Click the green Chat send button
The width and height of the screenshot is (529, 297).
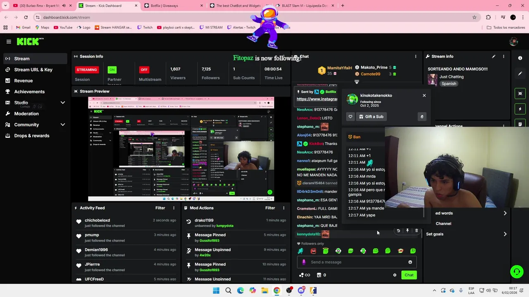(x=409, y=275)
